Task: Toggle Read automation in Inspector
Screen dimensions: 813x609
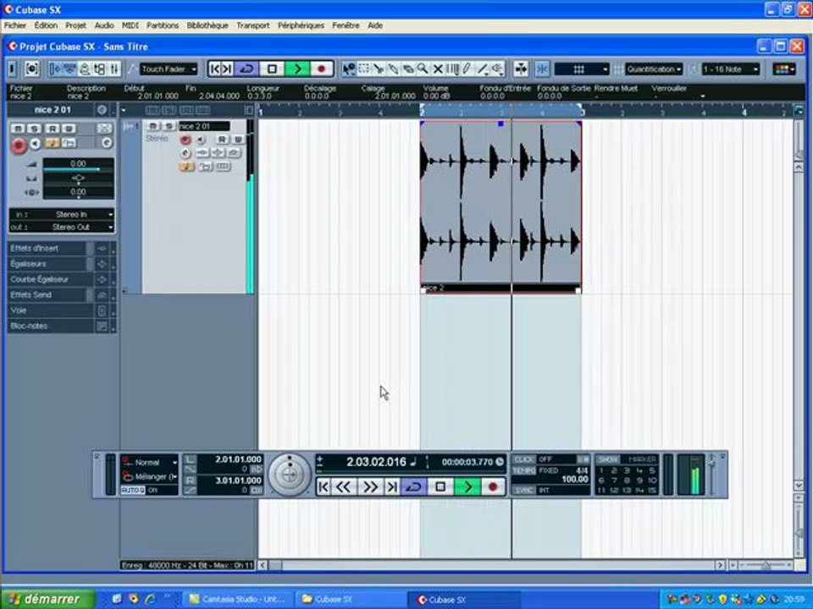Action: pos(52,128)
